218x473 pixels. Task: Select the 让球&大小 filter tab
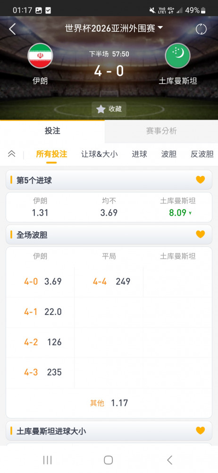click(x=100, y=154)
